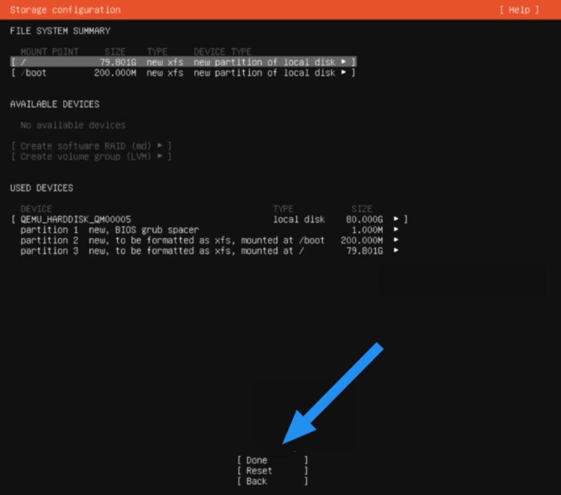Screen dimensions: 561x495
Task: Click the Storage configuration title
Action: [x=65, y=10]
